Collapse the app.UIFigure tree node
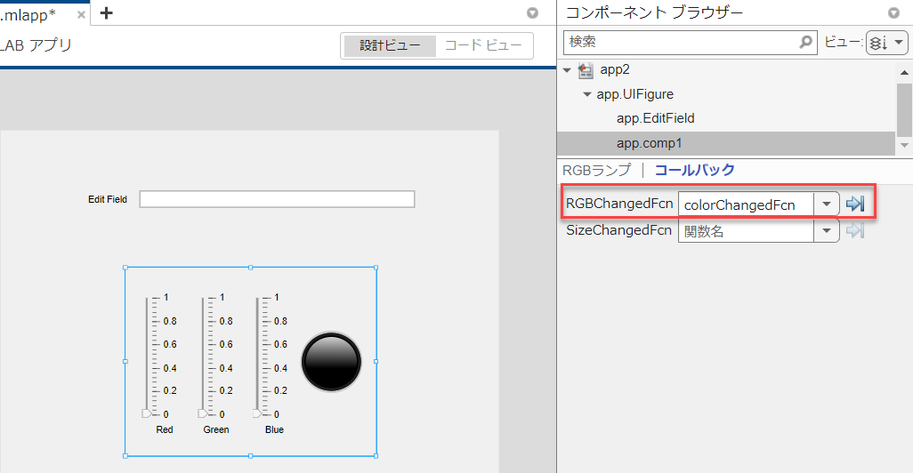 [x=586, y=94]
